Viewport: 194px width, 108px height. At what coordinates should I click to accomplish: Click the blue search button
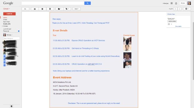click(87, 3)
